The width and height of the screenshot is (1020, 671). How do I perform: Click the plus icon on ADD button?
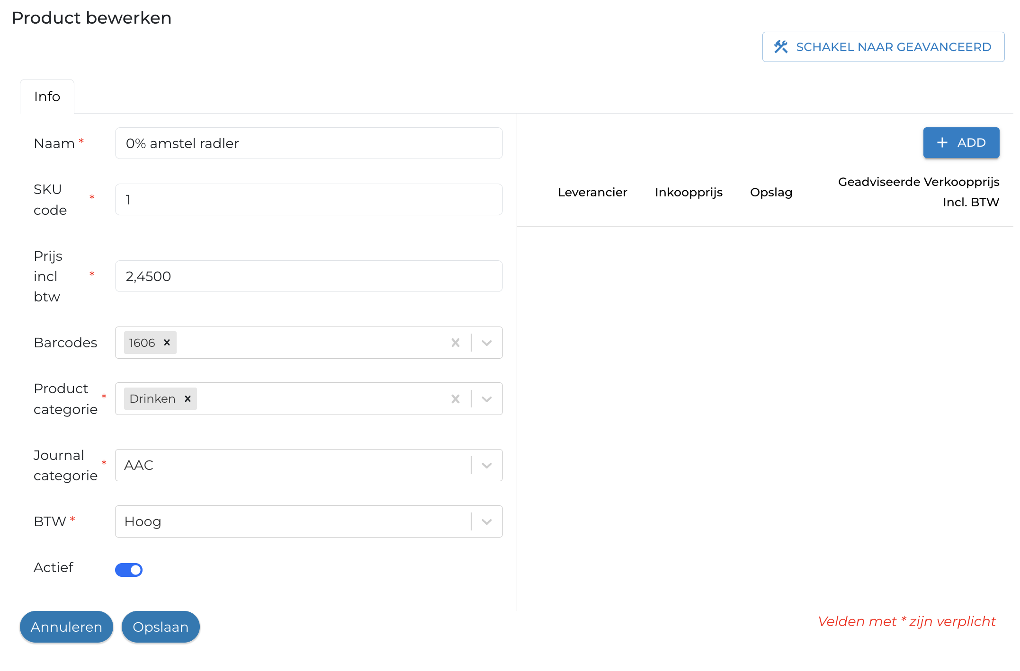(x=942, y=142)
